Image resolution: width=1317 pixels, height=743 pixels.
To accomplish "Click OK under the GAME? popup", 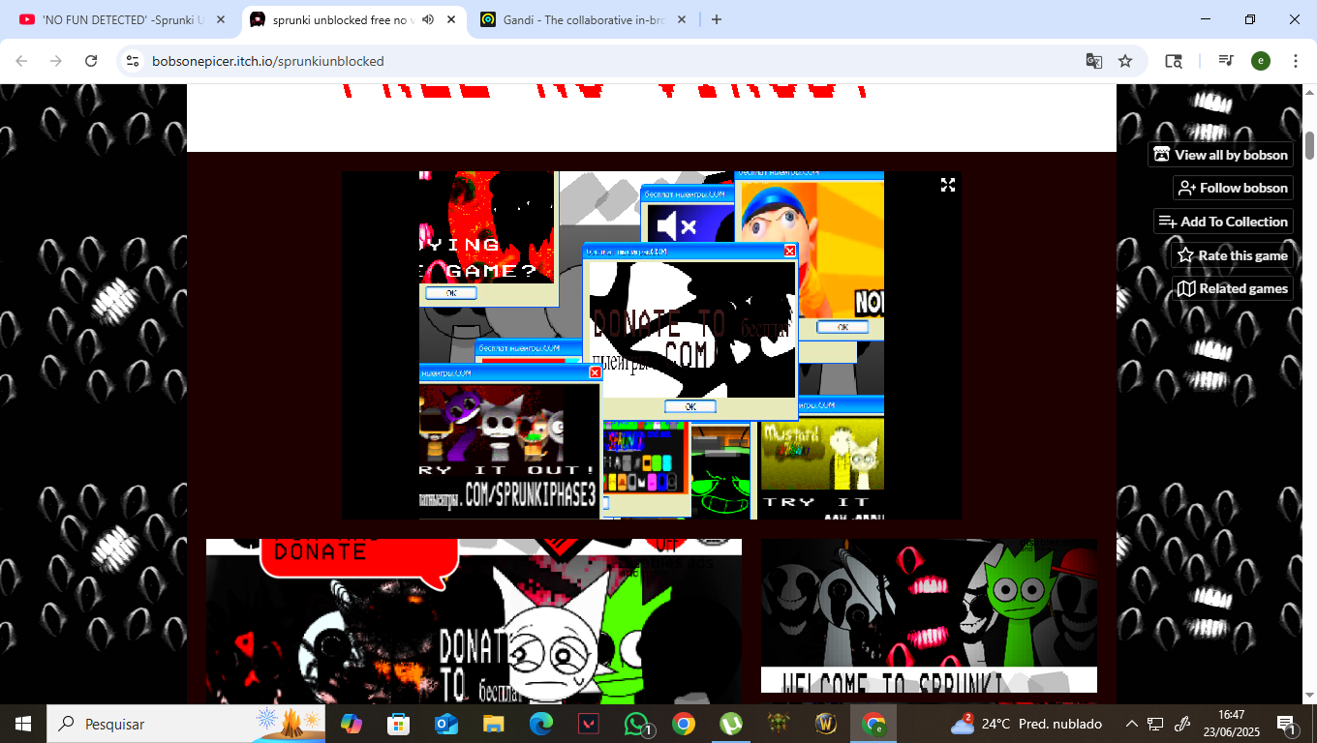I will 451,292.
